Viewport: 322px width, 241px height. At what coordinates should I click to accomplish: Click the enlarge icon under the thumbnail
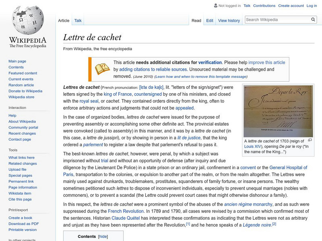pyautogui.click(x=310, y=140)
